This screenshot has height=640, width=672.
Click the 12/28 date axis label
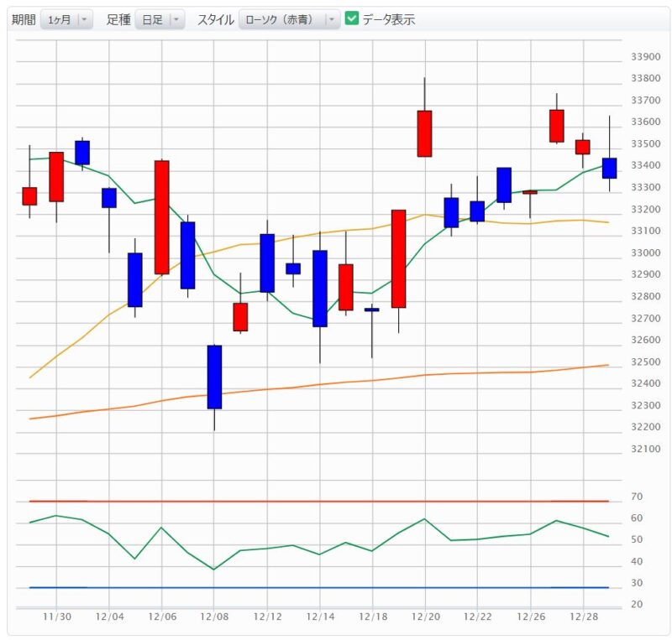click(x=582, y=617)
